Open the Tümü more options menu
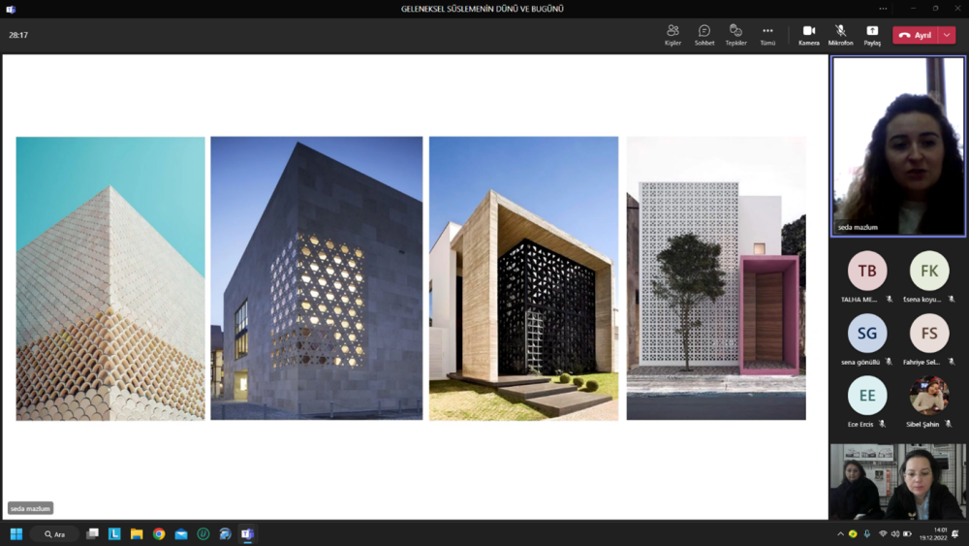This screenshot has width=969, height=546. (x=767, y=35)
